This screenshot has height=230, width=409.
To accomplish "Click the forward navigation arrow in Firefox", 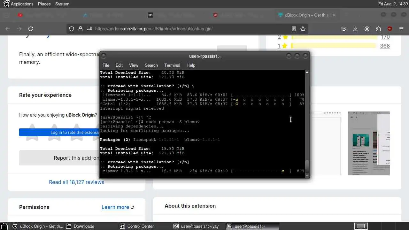I will pyautogui.click(x=19, y=29).
